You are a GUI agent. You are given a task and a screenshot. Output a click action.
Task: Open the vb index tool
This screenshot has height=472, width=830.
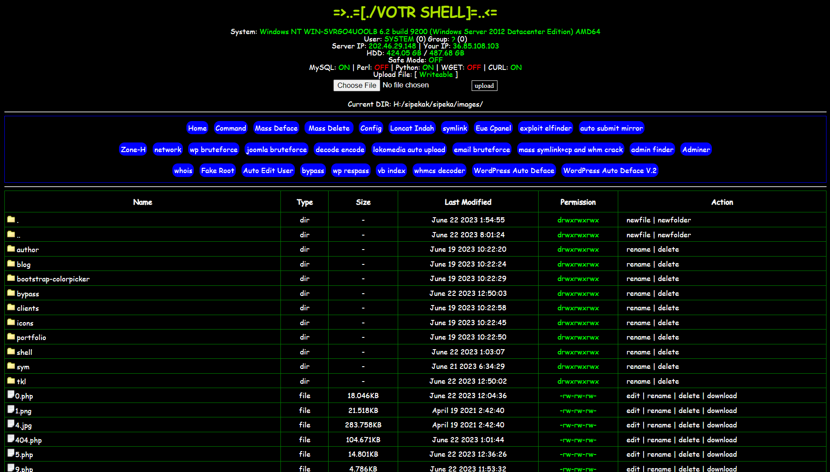click(392, 170)
